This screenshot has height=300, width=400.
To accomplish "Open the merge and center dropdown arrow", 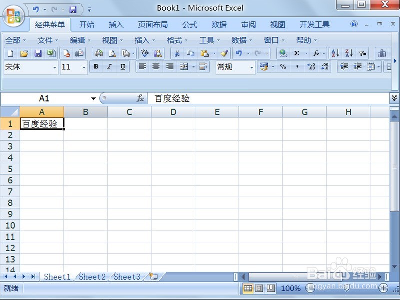I will coord(193,67).
